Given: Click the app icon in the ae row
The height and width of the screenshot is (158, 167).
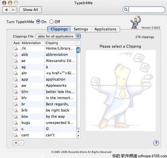Looking at the screenshot, I should tap(16, 61).
